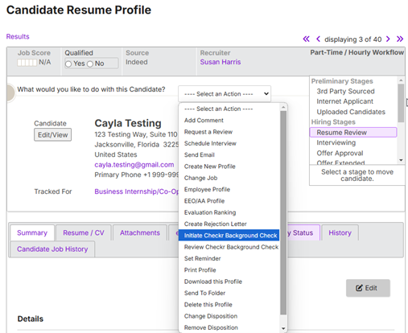Click the candidate name Cayla Testing
408x333 pixels.
click(x=128, y=123)
